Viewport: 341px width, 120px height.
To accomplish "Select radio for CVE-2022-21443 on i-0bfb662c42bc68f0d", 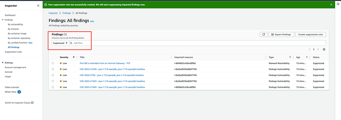I will pyautogui.click(x=53, y=87).
